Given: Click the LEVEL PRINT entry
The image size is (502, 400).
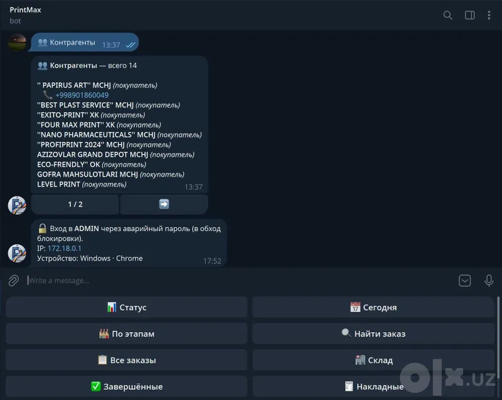Looking at the screenshot, I should coord(82,185).
